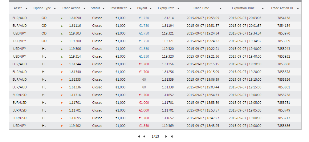Go to the first page of results
Screen dimensions: 309x142
[139, 136]
